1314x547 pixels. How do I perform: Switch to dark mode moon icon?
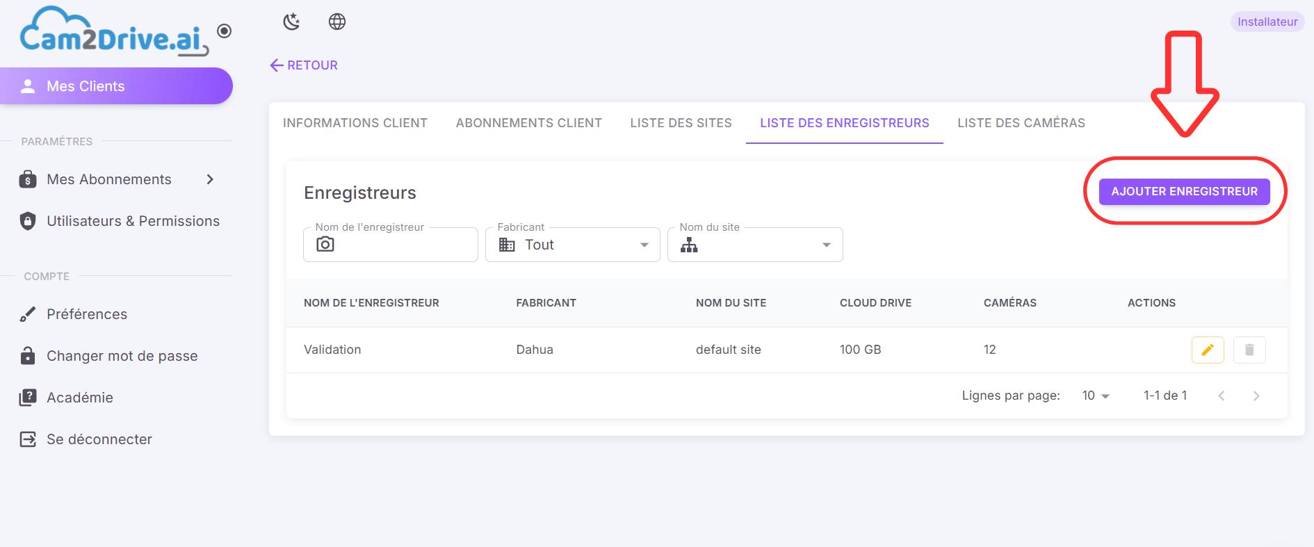tap(292, 22)
